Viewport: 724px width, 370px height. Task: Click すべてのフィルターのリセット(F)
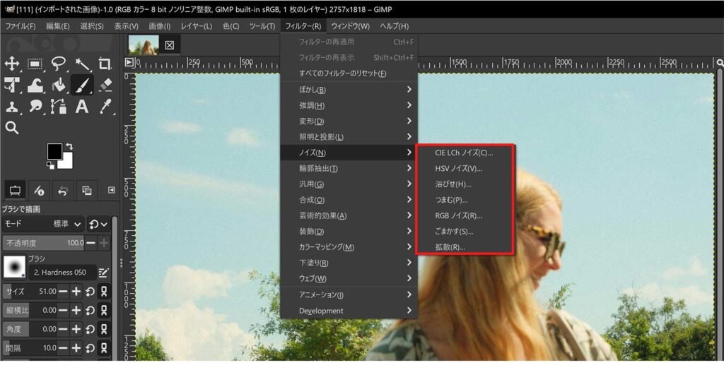342,73
